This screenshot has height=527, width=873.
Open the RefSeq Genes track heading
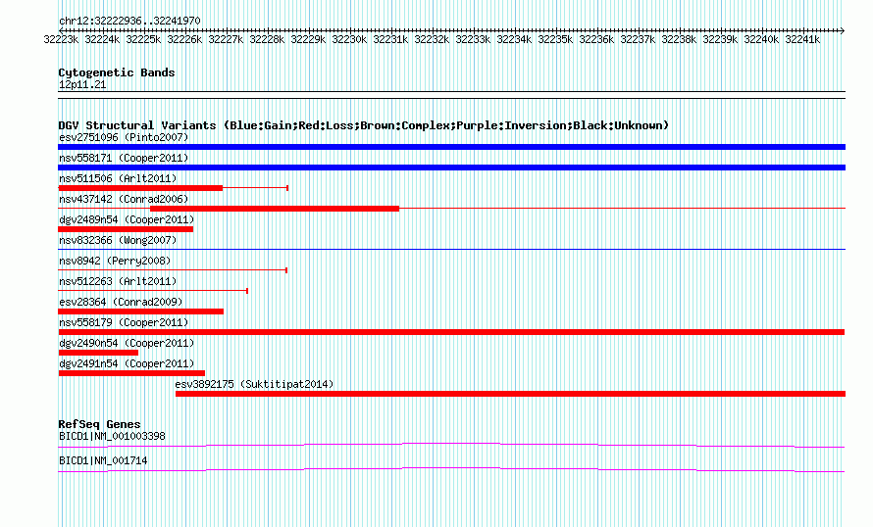pyautogui.click(x=99, y=424)
